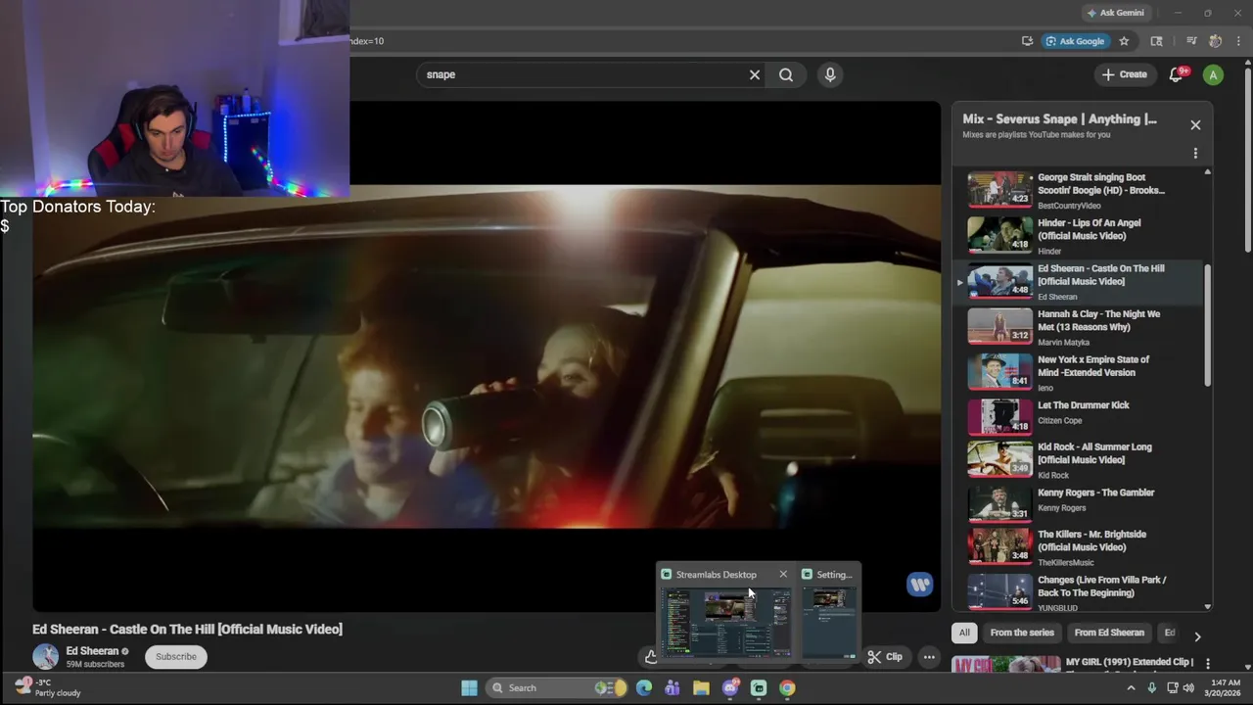Click the Windows taskbar Search box
Viewport: 1253px width, 705px height.
tap(558, 688)
